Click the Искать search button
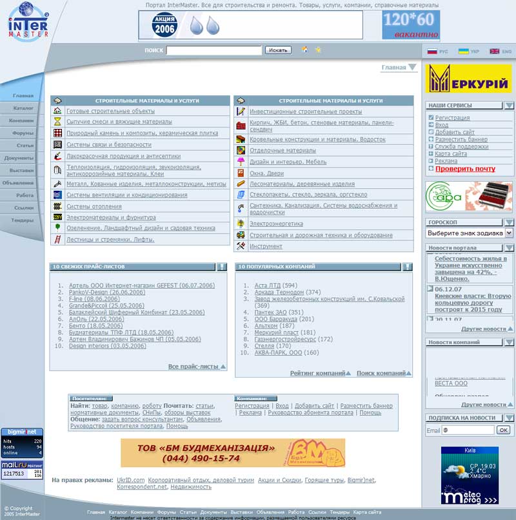Image resolution: width=516 pixels, height=520 pixels. [278, 50]
